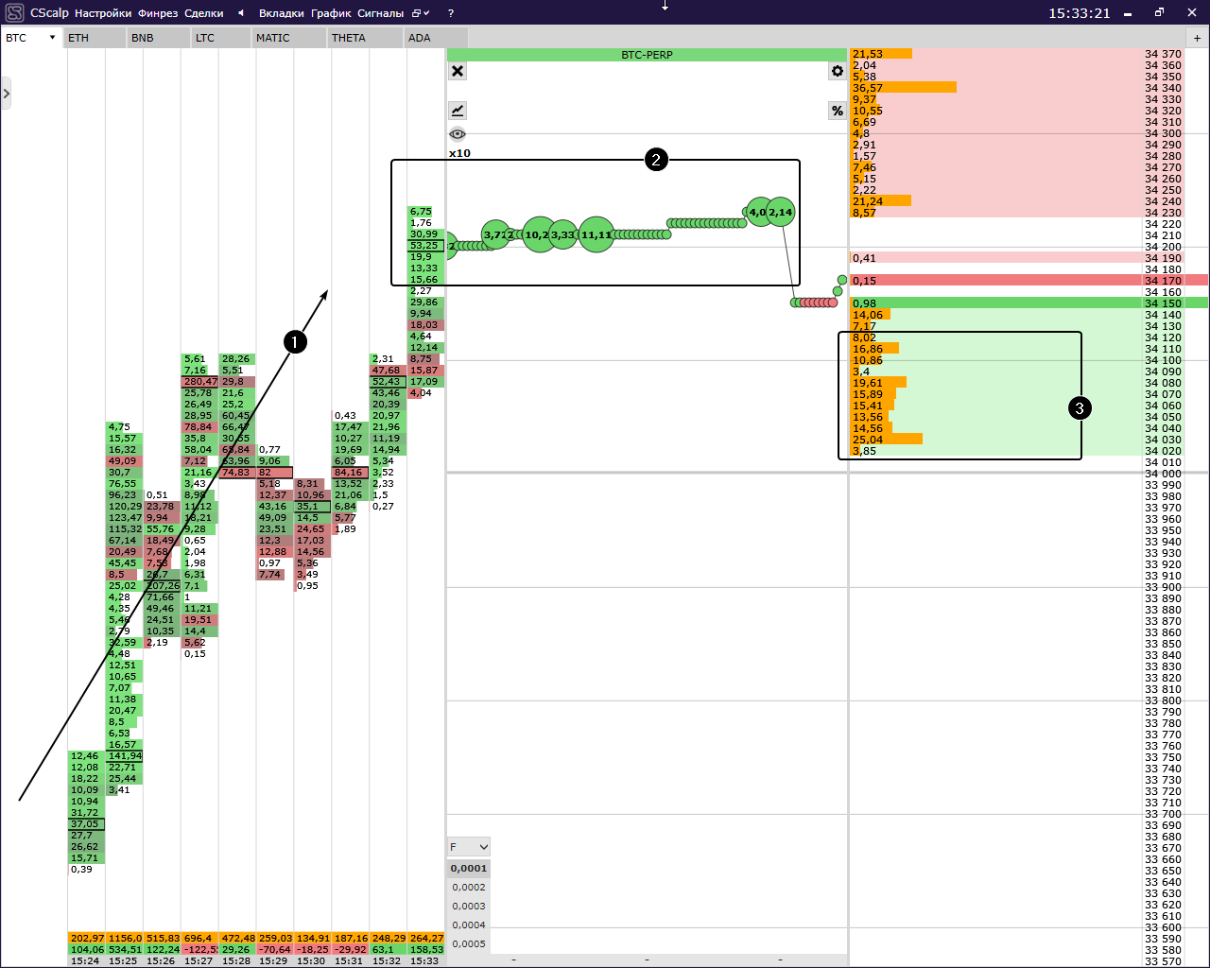
Task: Add a new tab with plus button
Action: tap(1197, 38)
